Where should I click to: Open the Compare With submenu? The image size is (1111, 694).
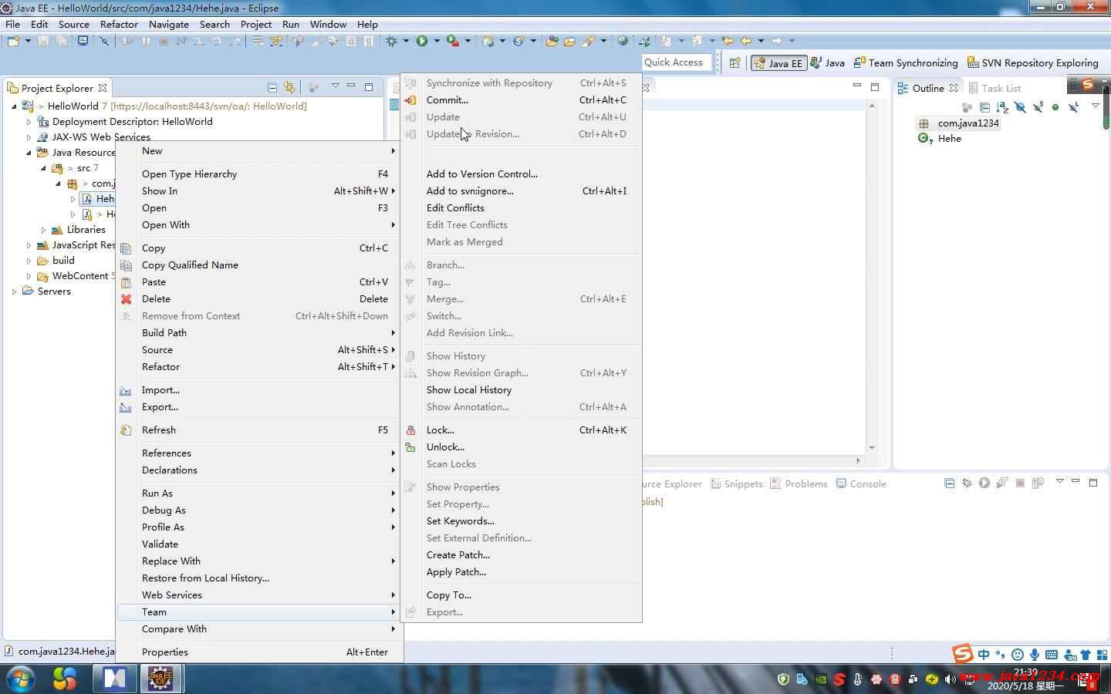click(x=258, y=629)
